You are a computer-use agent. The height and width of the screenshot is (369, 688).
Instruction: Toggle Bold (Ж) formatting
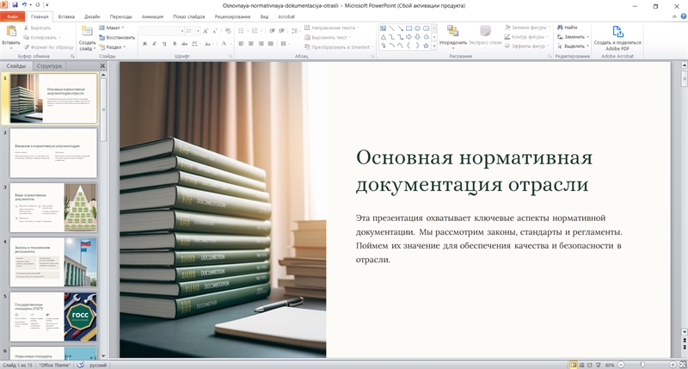(x=144, y=44)
